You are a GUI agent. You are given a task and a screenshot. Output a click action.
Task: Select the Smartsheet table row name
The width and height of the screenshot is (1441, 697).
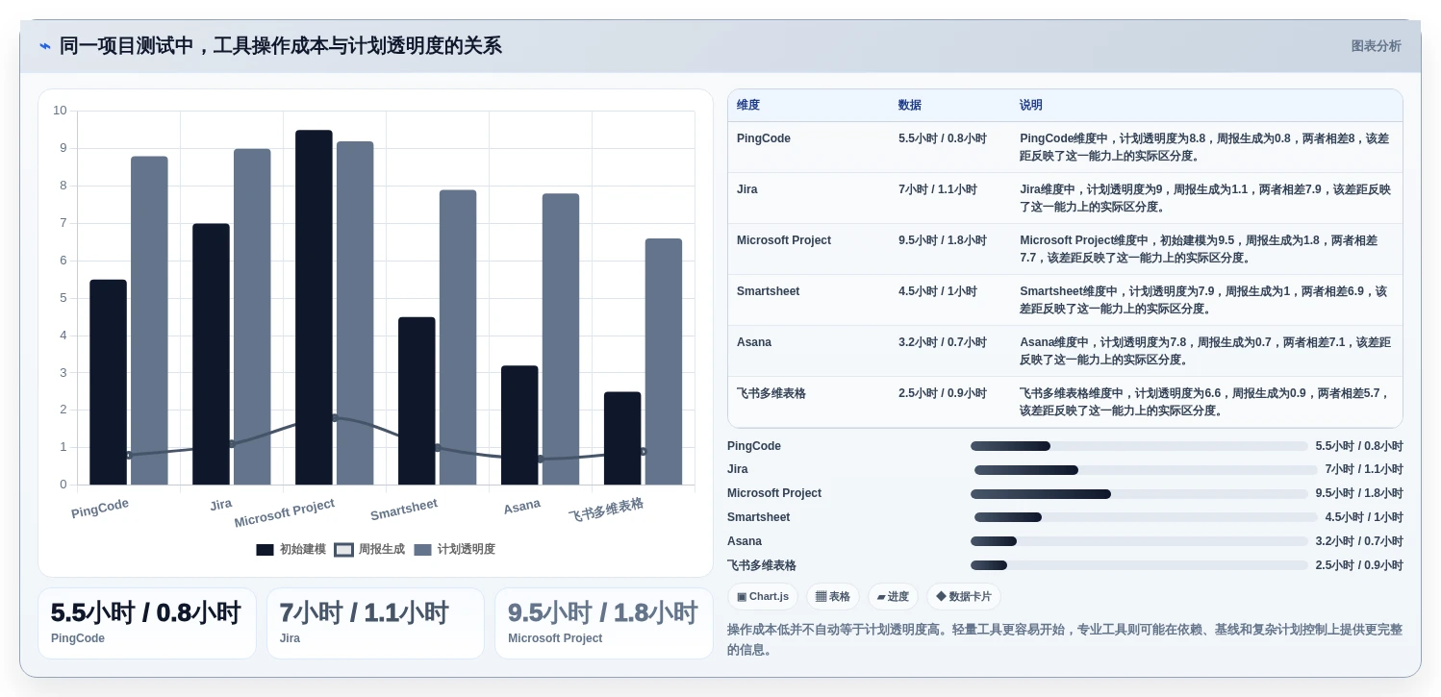[x=769, y=291]
